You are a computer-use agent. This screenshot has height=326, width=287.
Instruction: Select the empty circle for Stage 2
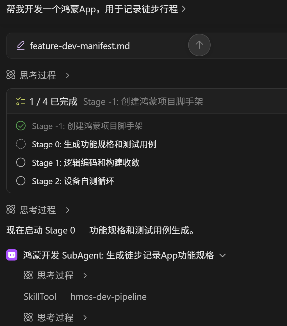coord(21,181)
